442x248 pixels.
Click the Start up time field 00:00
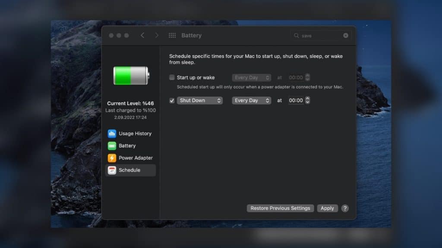click(x=296, y=77)
